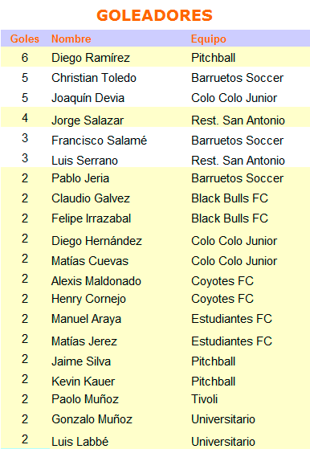Select the Goles column header
The height and width of the screenshot is (449, 310).
[x=25, y=39]
